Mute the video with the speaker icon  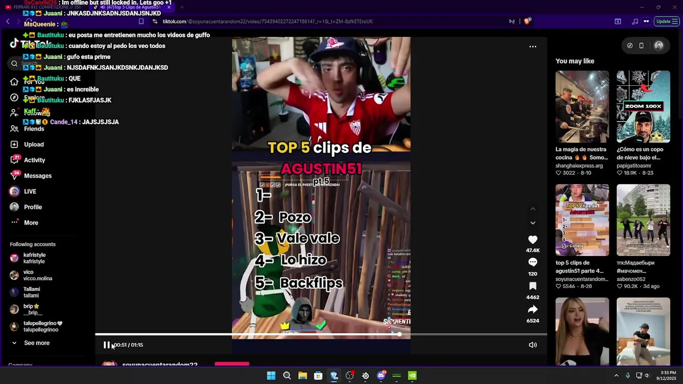533,345
